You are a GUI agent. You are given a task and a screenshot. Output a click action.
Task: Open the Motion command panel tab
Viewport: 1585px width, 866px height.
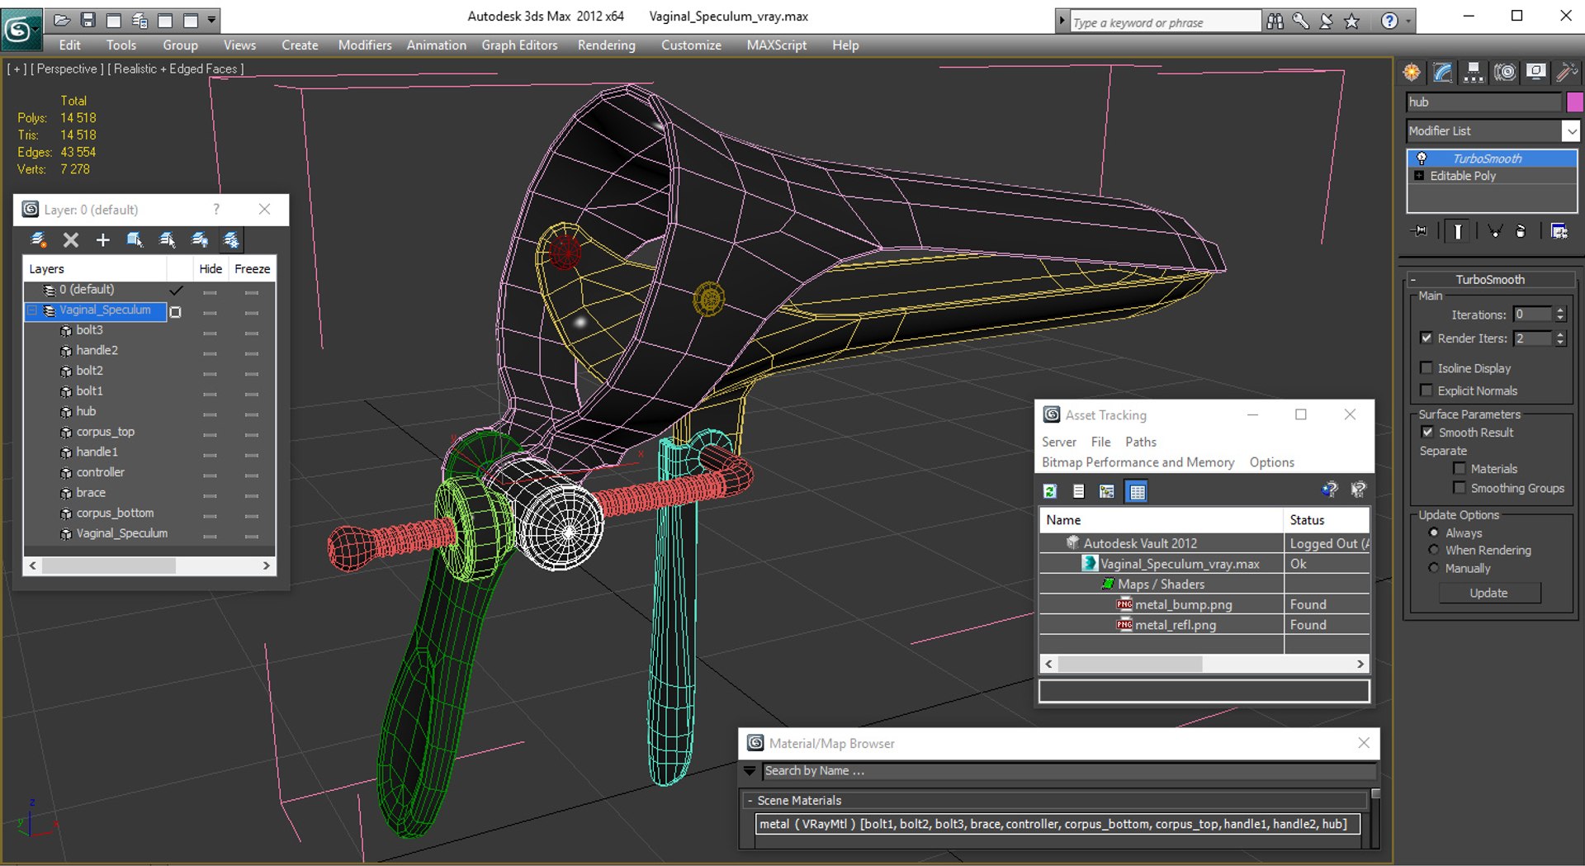pos(1505,73)
